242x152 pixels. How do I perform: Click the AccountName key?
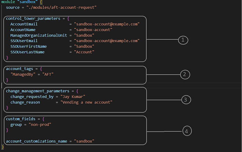pos(23,30)
